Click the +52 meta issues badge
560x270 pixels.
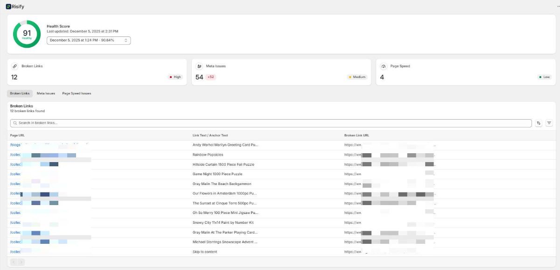coord(210,77)
